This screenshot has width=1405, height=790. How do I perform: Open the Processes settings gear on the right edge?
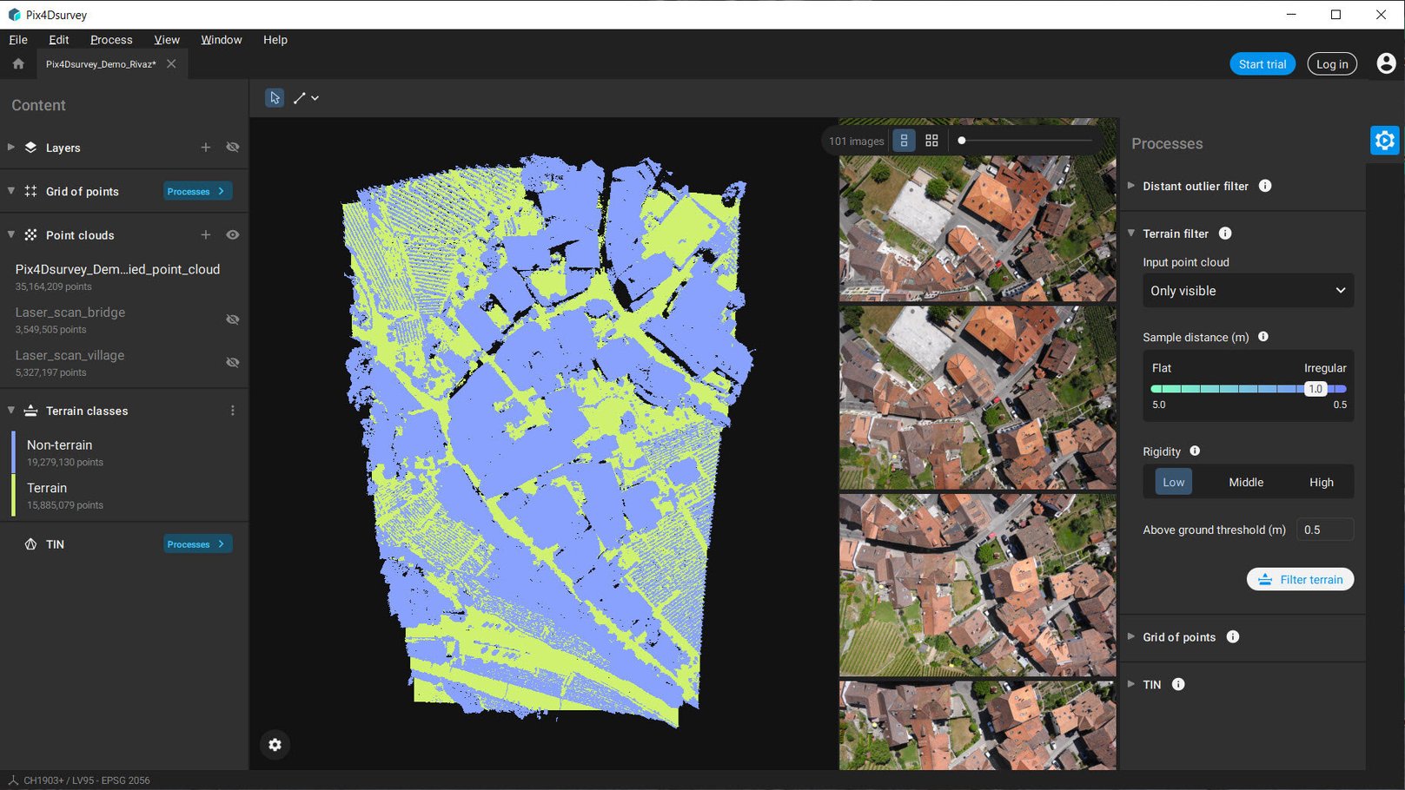pos(1384,140)
